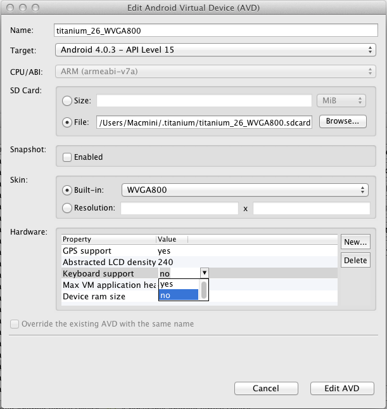Image resolution: width=387 pixels, height=409 pixels.
Task: Click the dropdown list scrollbar
Action: 204,290
